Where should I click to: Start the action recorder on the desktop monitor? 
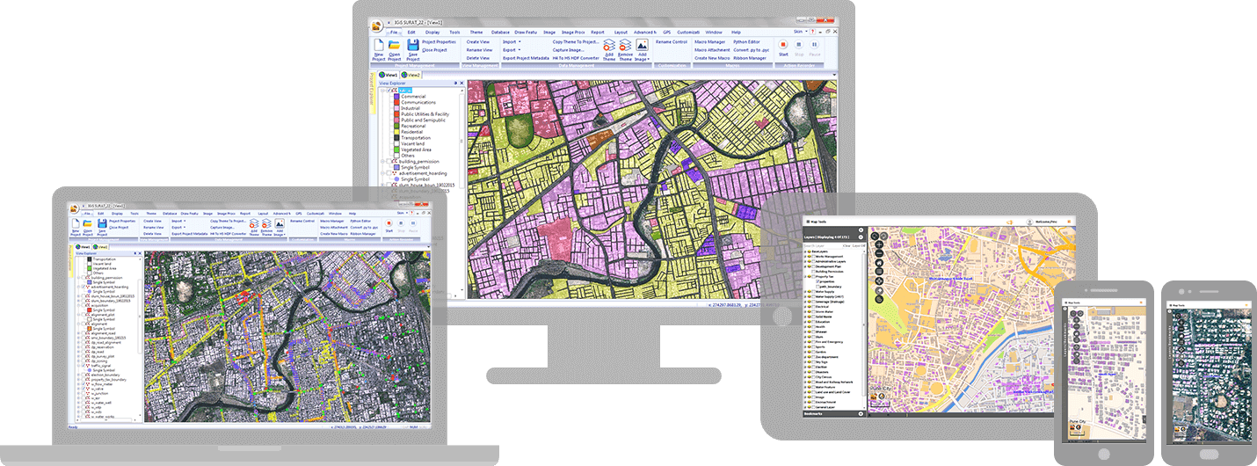(x=783, y=46)
